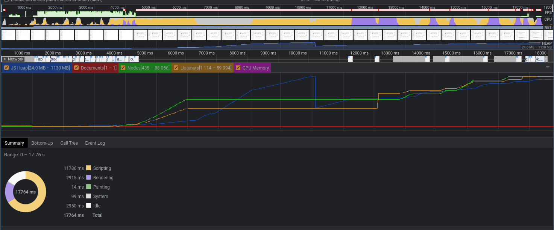The image size is (554, 230).
Task: Click 12000 ms on the overview ruler
Action: [365, 7]
